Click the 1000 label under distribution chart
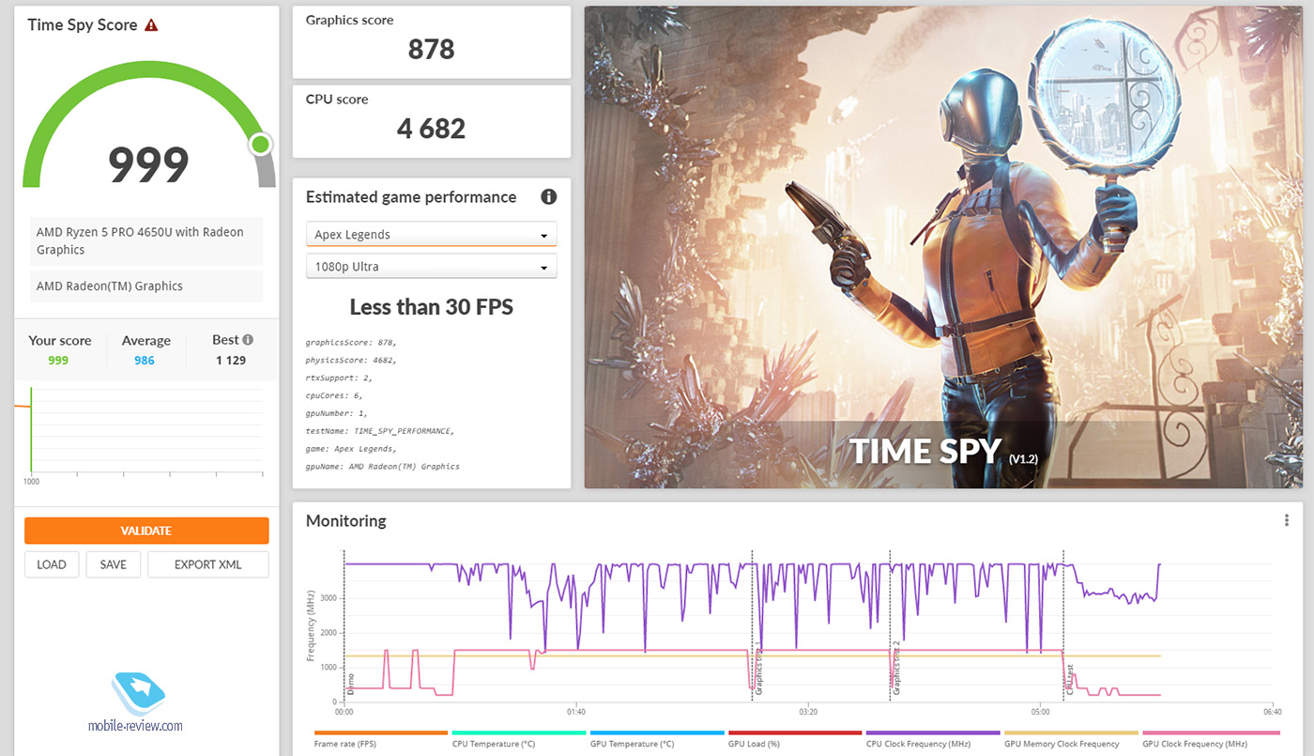 coord(32,481)
